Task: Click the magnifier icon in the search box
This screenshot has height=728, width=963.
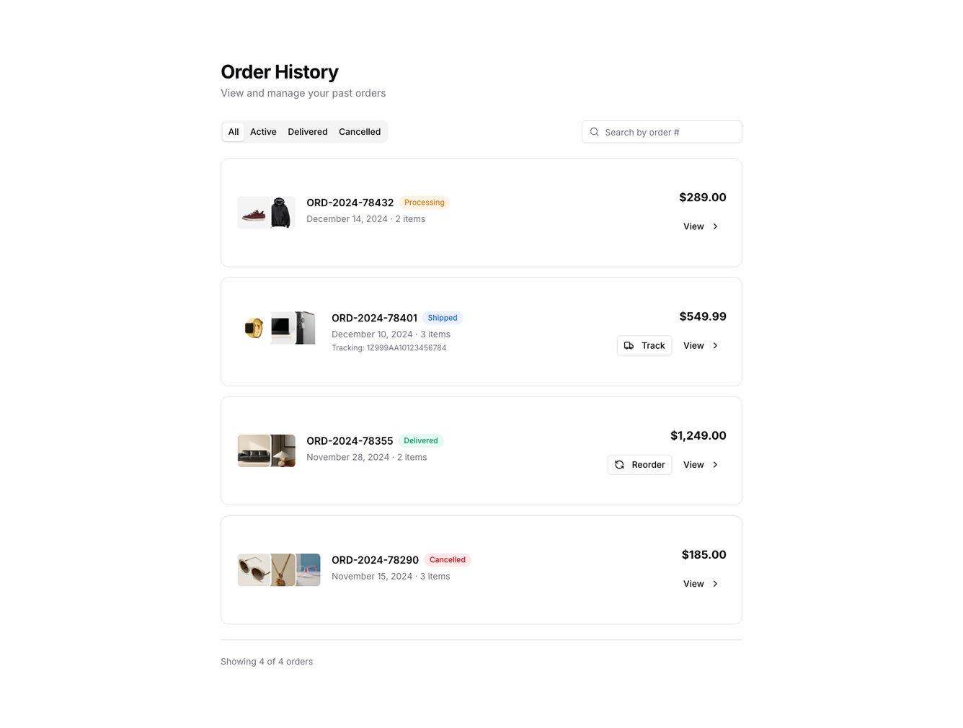Action: (x=595, y=132)
